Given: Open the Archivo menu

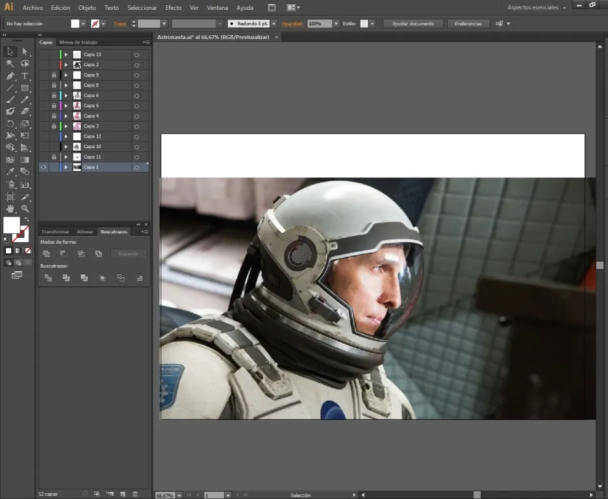Looking at the screenshot, I should click(x=32, y=7).
